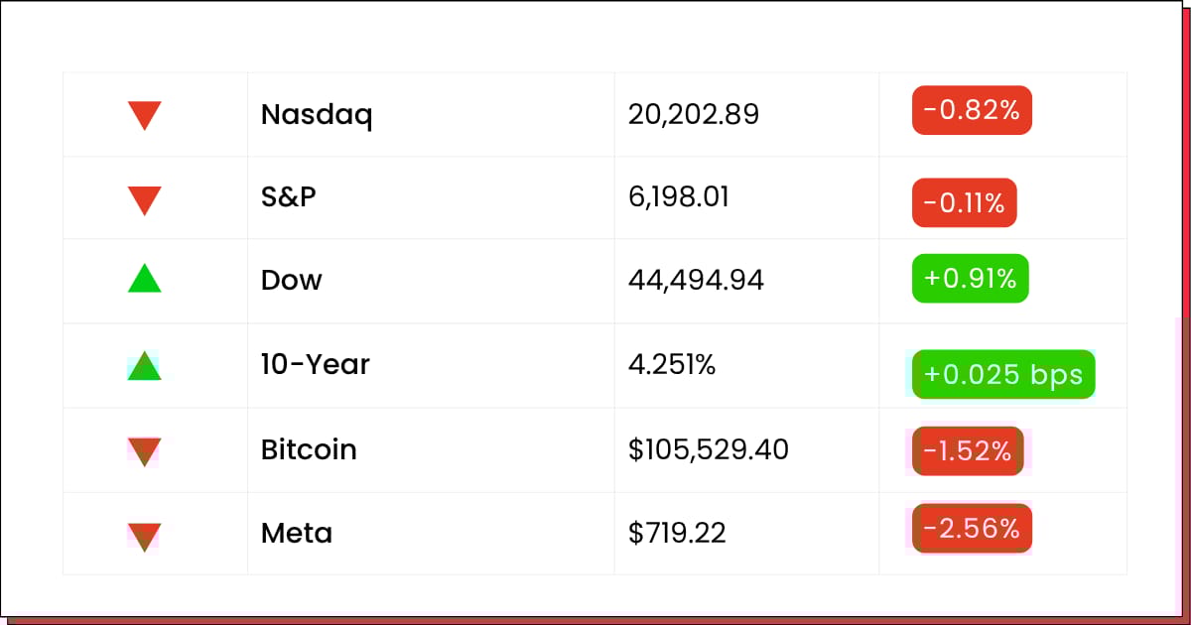Click the red down arrow beside Bitcoin
The image size is (1191, 625).
click(144, 452)
